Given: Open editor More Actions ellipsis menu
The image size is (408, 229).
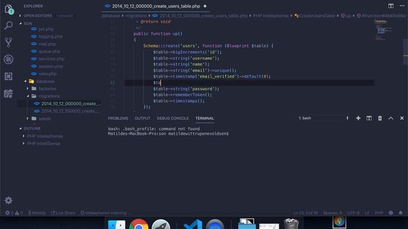Looking at the screenshot, I should (402, 6).
